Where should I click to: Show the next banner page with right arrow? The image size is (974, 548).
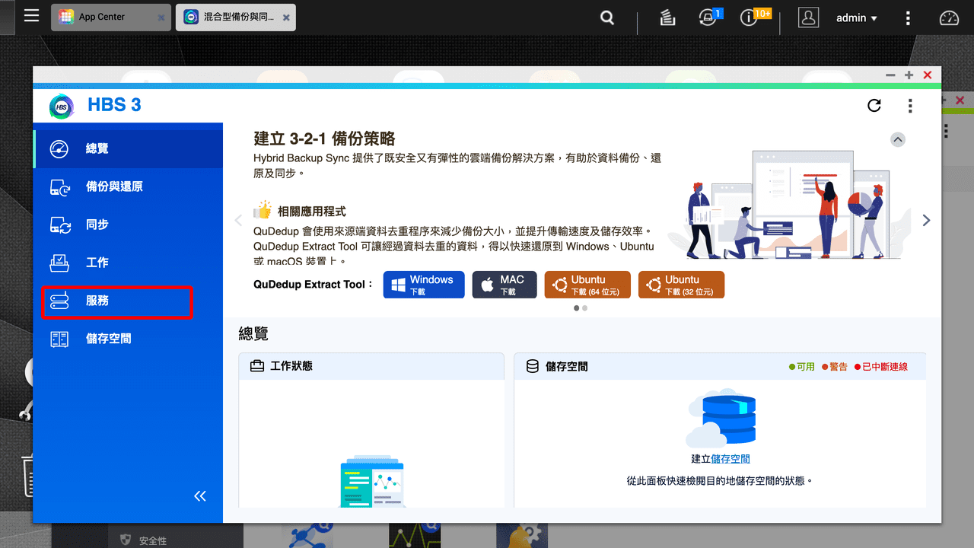(x=926, y=219)
